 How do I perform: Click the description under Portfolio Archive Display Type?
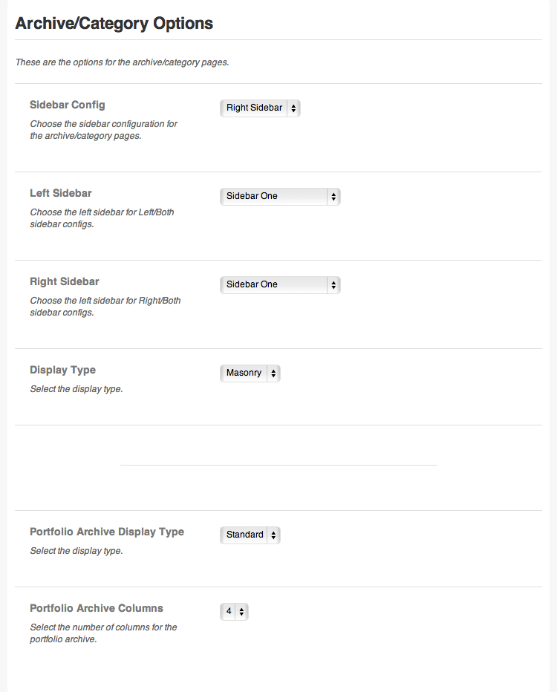76,551
